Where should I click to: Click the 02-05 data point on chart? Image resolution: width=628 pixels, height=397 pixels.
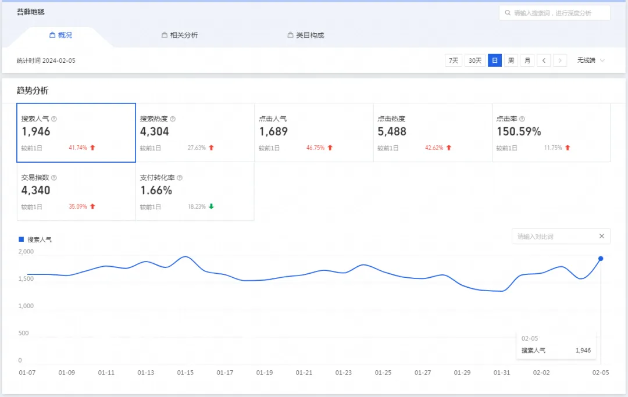(601, 259)
